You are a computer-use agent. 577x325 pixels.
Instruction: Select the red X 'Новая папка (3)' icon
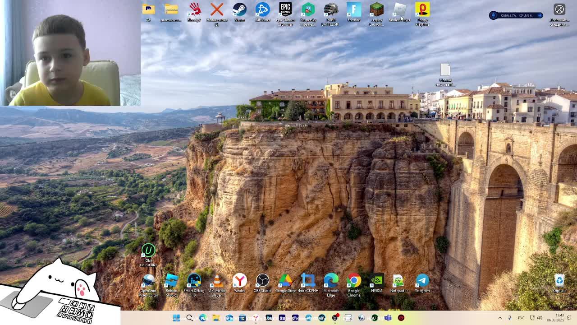point(217,14)
